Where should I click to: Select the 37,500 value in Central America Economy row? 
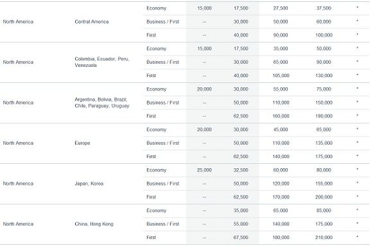click(324, 8)
